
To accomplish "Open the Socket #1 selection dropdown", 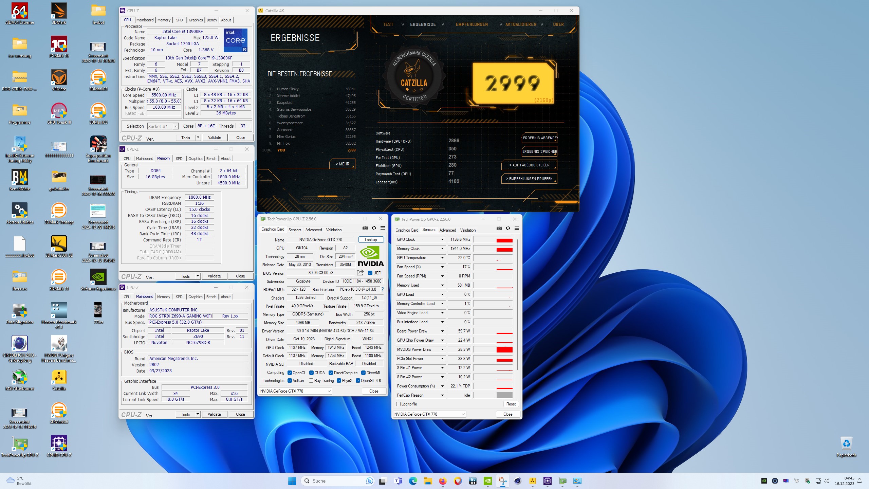I will click(163, 126).
